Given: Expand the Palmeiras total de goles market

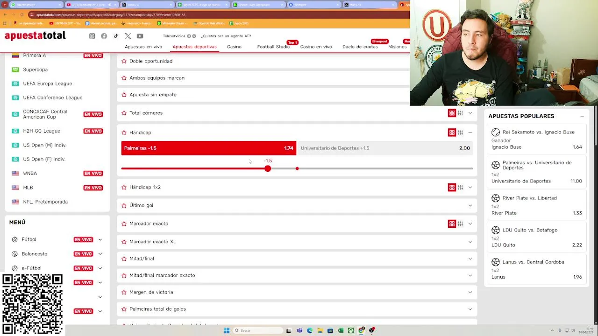Looking at the screenshot, I should 470,309.
